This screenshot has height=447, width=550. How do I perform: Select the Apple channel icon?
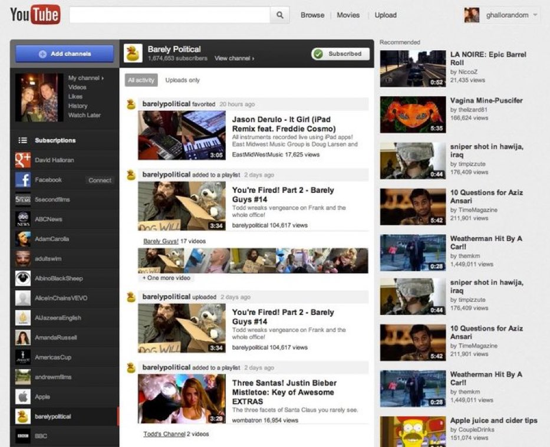tap(23, 396)
